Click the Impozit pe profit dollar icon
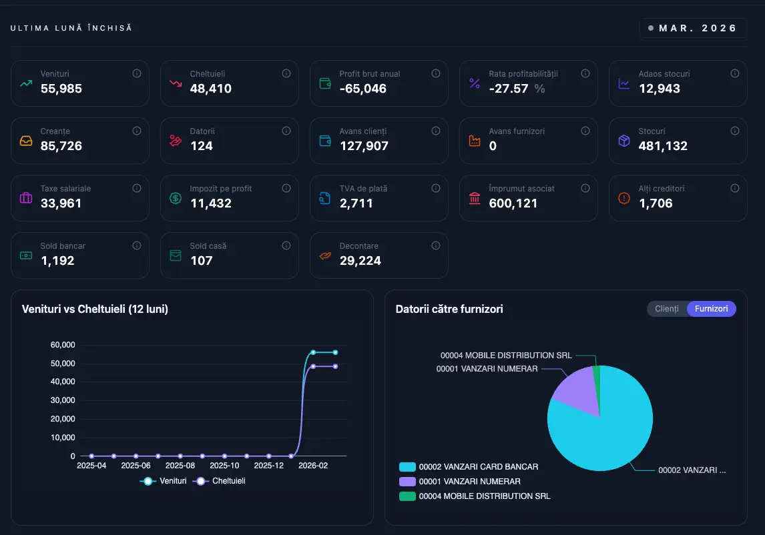Viewport: 765px width, 535px height. coord(176,198)
